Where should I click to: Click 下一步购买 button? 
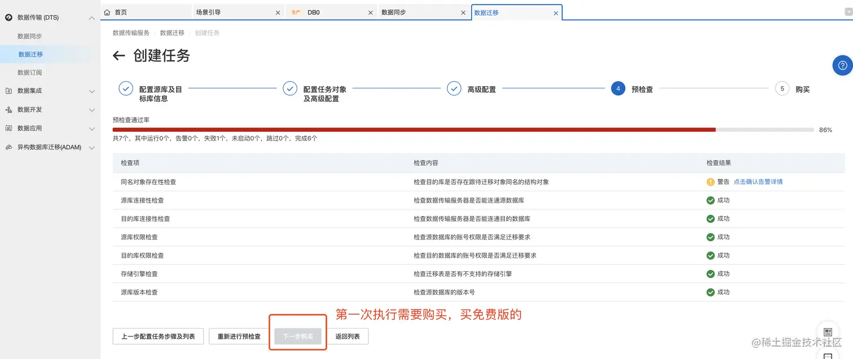pyautogui.click(x=298, y=336)
